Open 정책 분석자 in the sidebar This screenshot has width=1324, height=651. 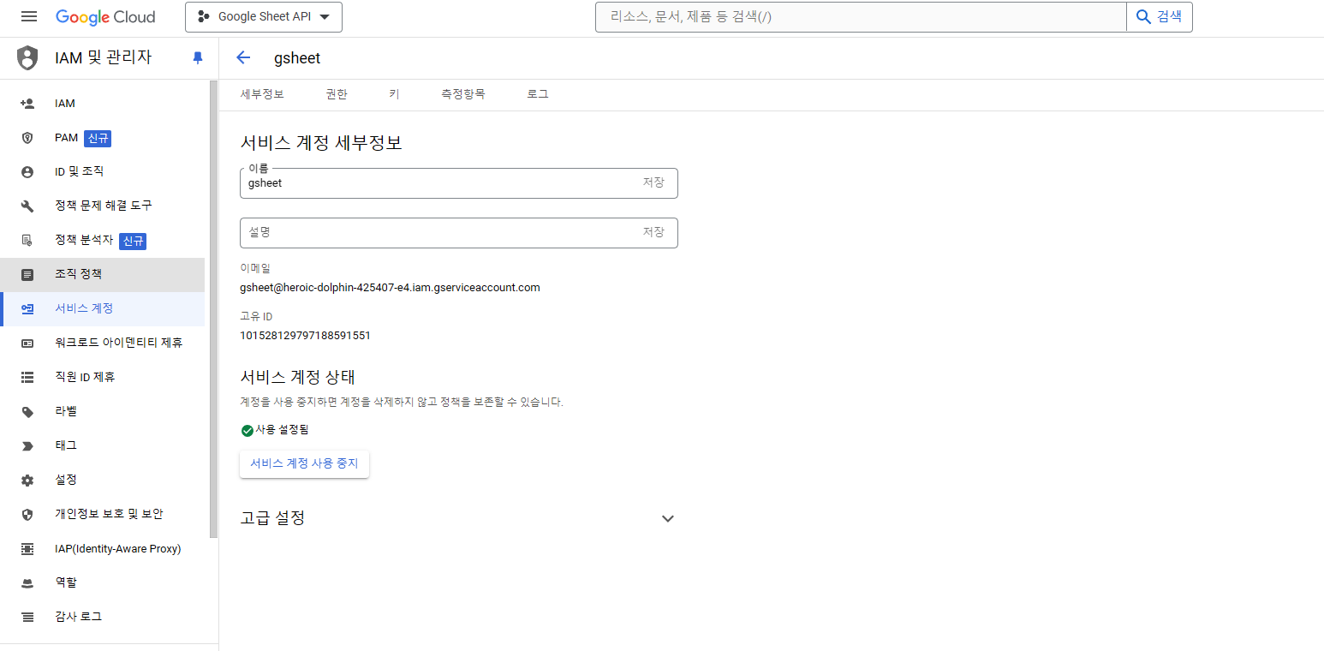point(103,241)
